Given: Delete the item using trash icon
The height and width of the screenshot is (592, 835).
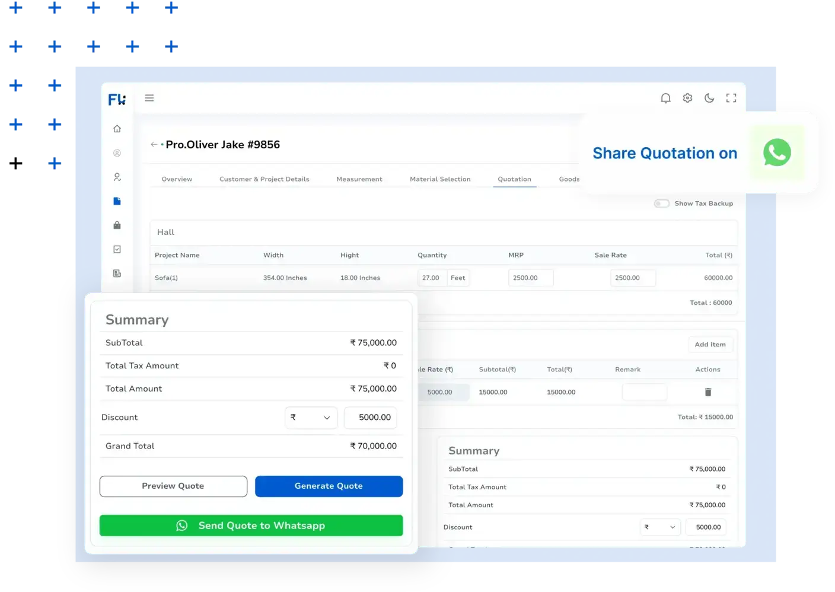Looking at the screenshot, I should pyautogui.click(x=707, y=392).
